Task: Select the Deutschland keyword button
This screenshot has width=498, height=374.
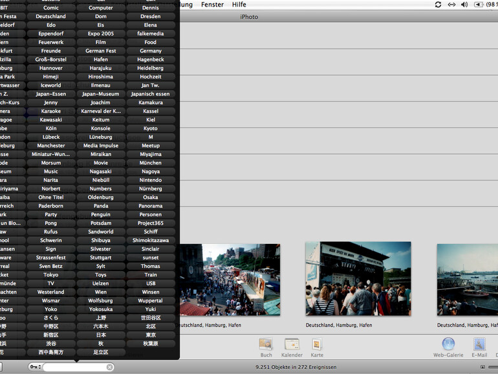Action: tap(51, 17)
